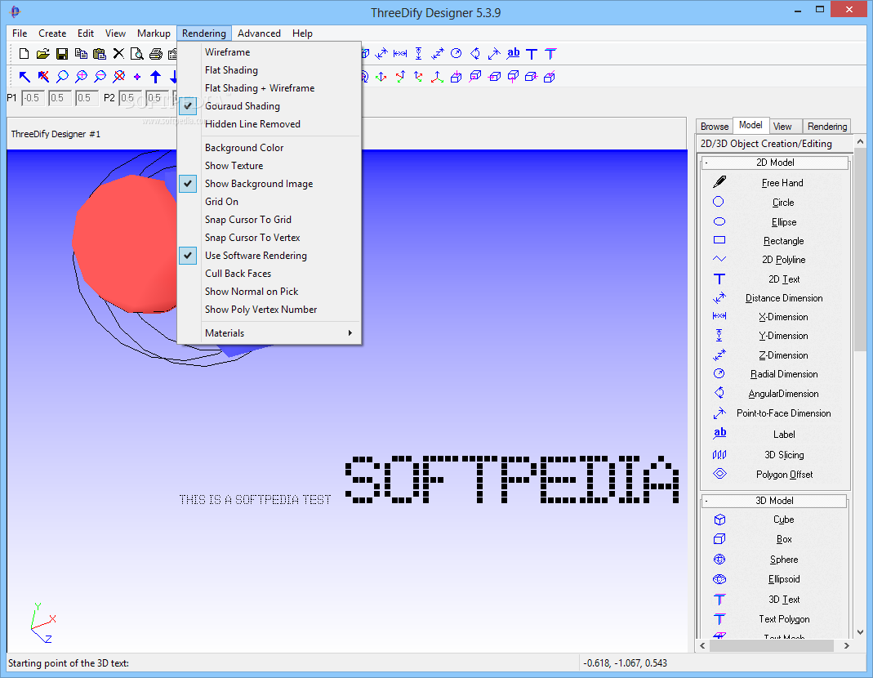This screenshot has height=678, width=873.
Task: Click the panel vertical scrollbar down arrow
Action: tap(860, 632)
